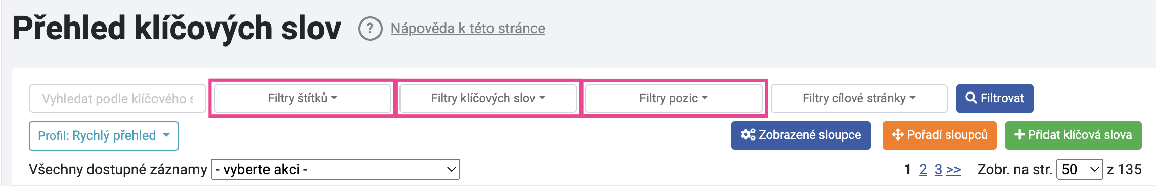This screenshot has height=186, width=1156.
Task: Click Přidat klíčová slova green button
Action: click(x=1073, y=135)
